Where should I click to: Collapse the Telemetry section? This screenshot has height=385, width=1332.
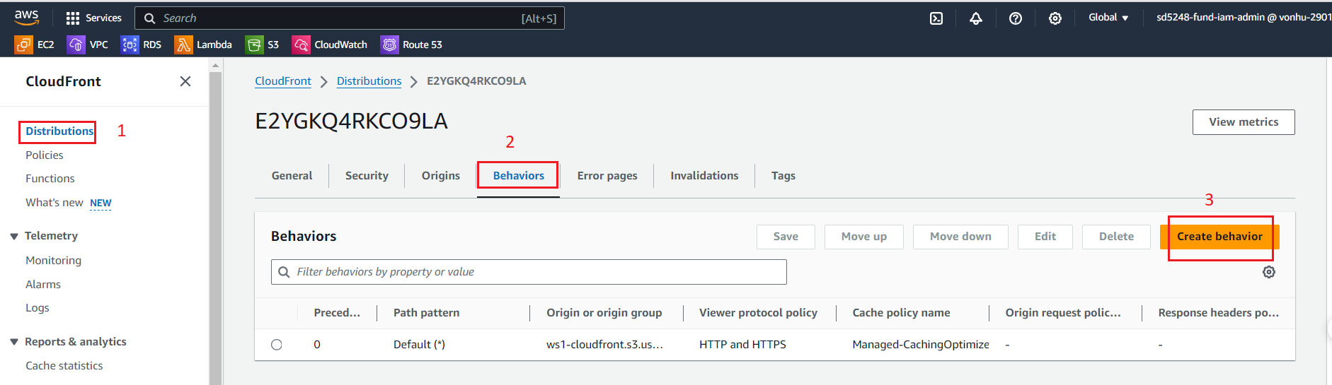[x=14, y=236]
